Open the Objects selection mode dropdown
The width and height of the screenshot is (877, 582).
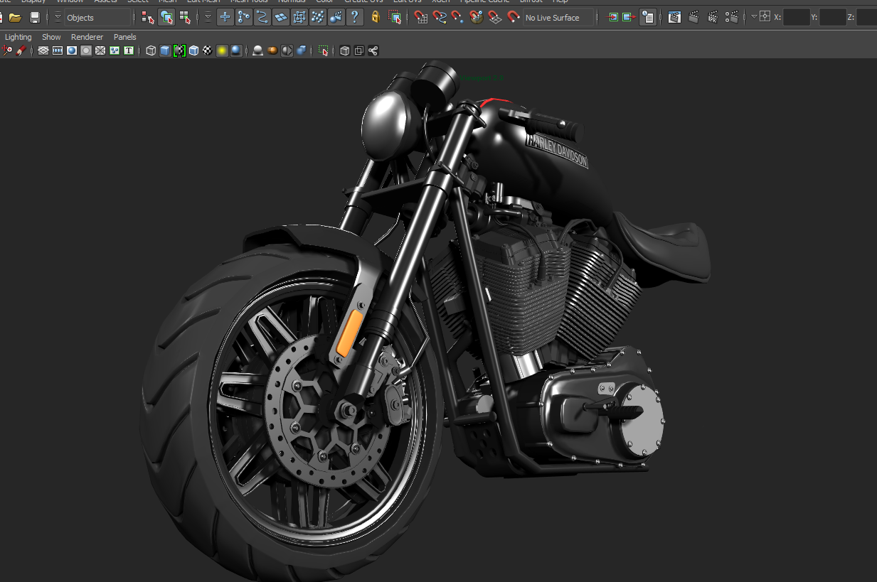point(97,18)
